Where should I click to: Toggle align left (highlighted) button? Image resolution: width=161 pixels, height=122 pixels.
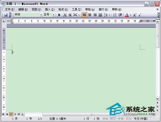pyautogui.click(x=84, y=15)
